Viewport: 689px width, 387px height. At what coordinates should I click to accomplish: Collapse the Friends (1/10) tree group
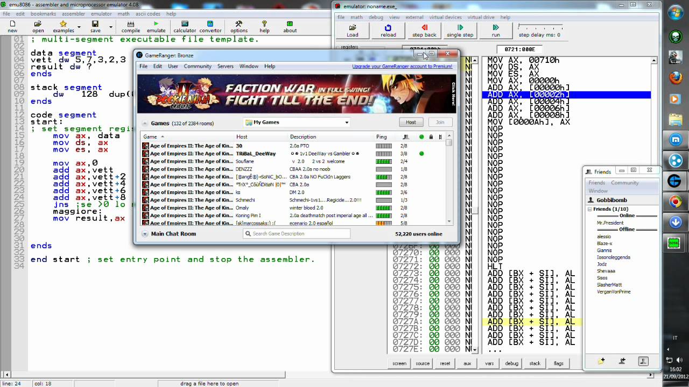point(590,209)
